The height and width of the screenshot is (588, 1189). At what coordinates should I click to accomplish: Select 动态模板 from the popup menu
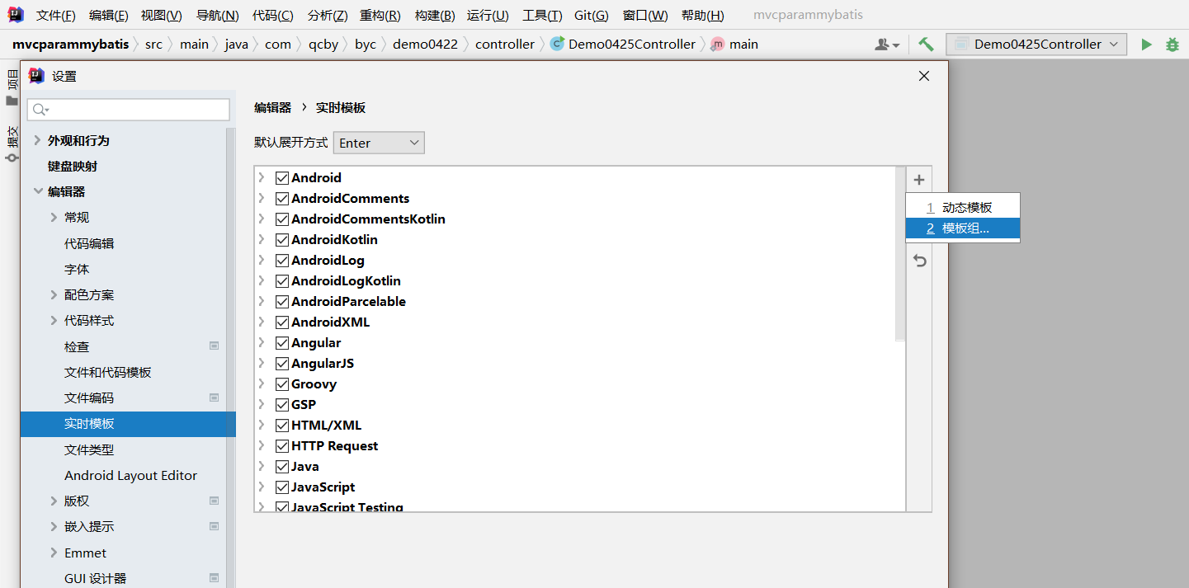(963, 208)
